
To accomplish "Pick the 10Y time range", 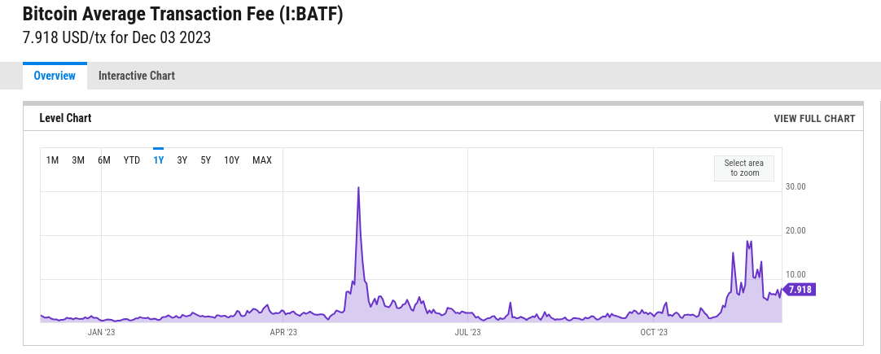I will click(231, 160).
